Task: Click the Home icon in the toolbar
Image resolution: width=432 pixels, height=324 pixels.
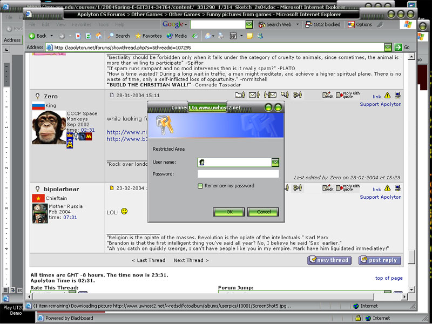Action: click(x=98, y=36)
